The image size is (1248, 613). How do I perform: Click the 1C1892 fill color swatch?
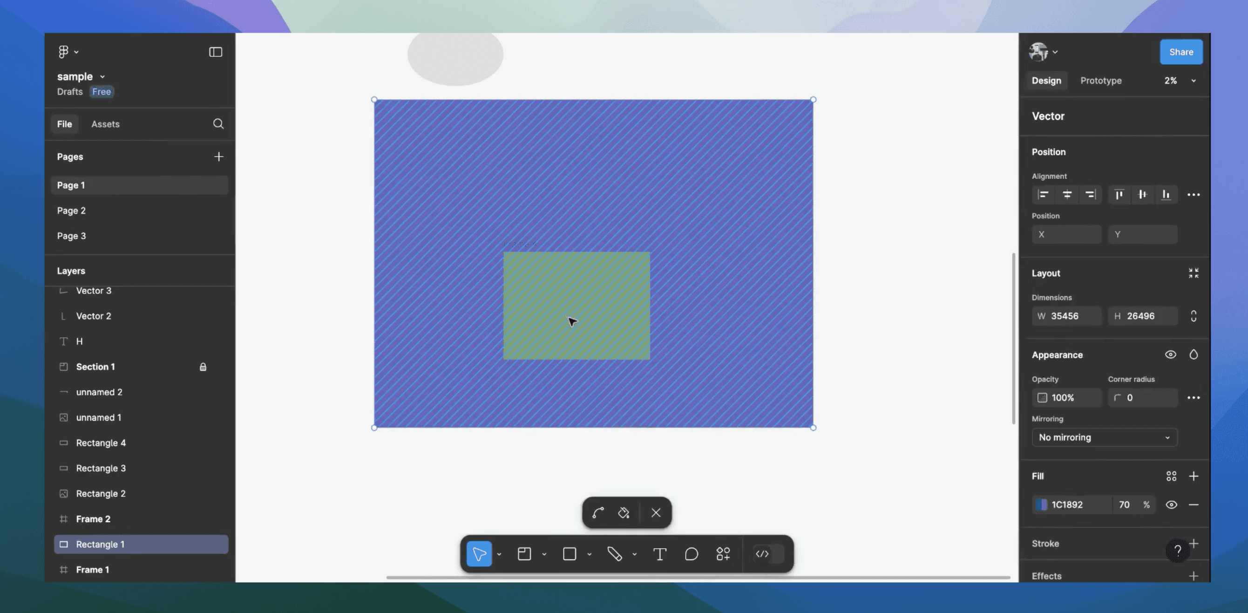1042,504
